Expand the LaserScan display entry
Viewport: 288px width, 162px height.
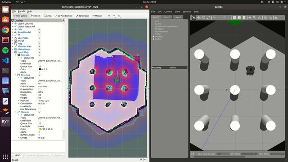[13, 38]
